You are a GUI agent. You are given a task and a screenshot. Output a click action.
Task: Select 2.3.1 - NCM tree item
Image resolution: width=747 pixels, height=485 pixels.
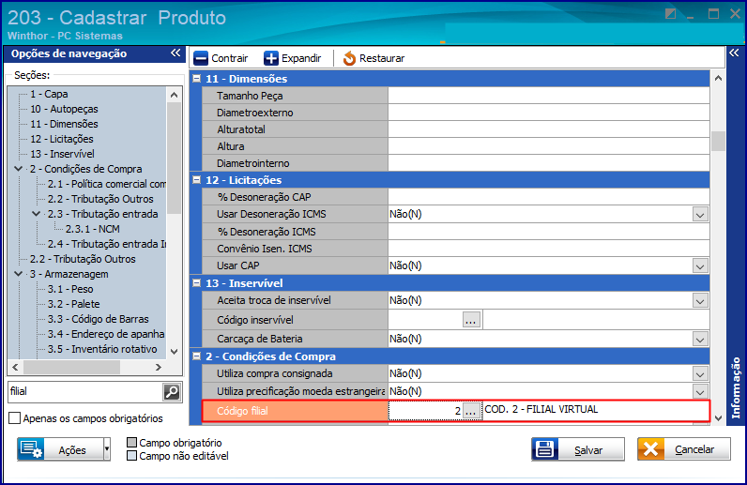coord(92,229)
